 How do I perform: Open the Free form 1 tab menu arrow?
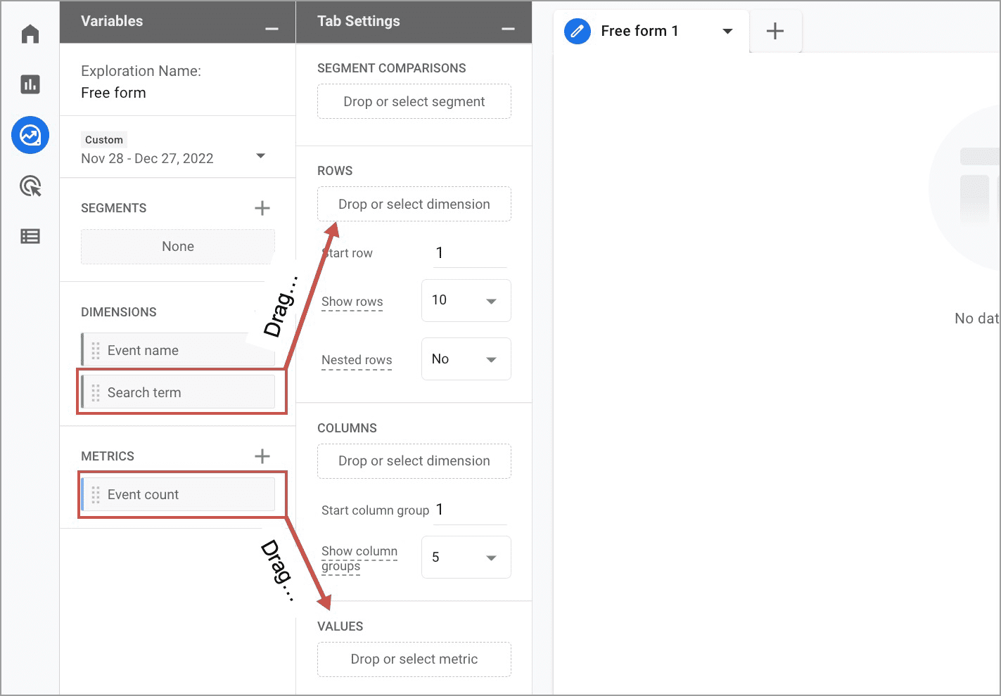(x=727, y=31)
